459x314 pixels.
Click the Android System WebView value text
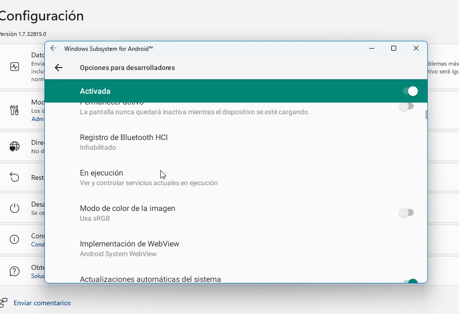tap(118, 254)
